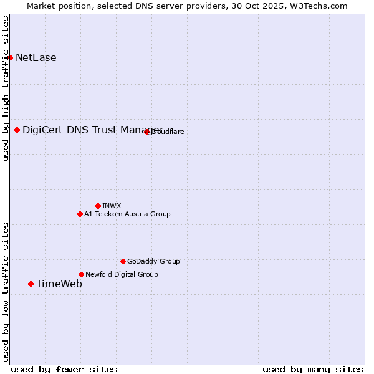Click the 'used by many sites' axis label

coord(313,369)
